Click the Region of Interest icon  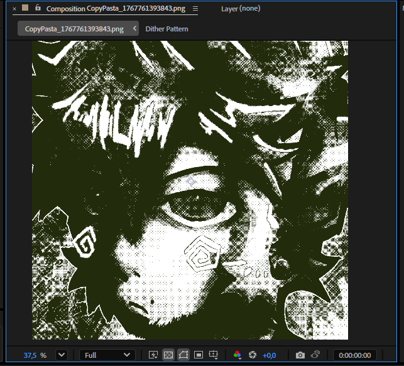(x=199, y=355)
